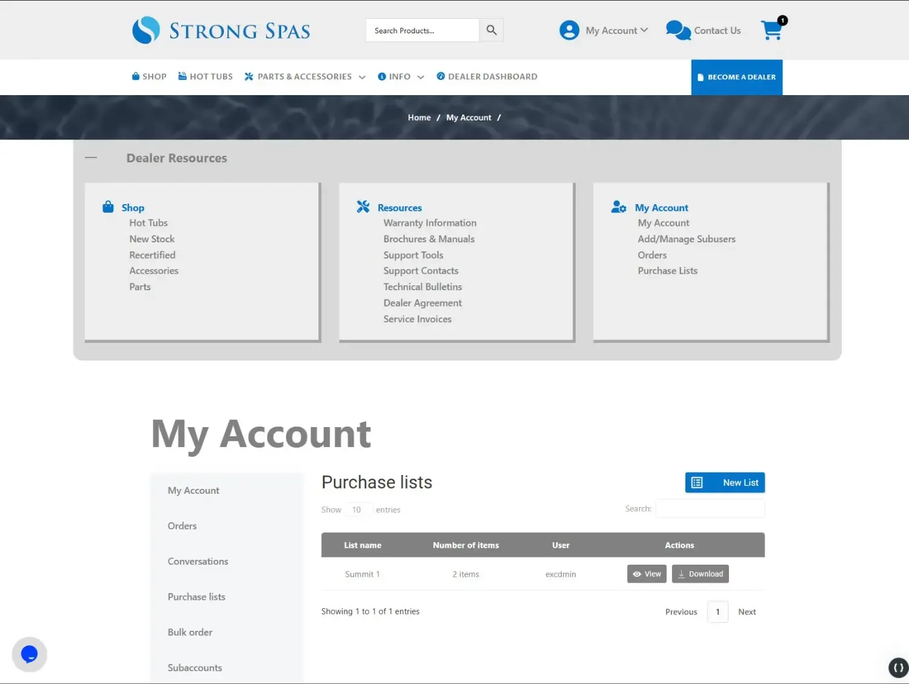Expand the My Account header dropdown

pos(644,30)
